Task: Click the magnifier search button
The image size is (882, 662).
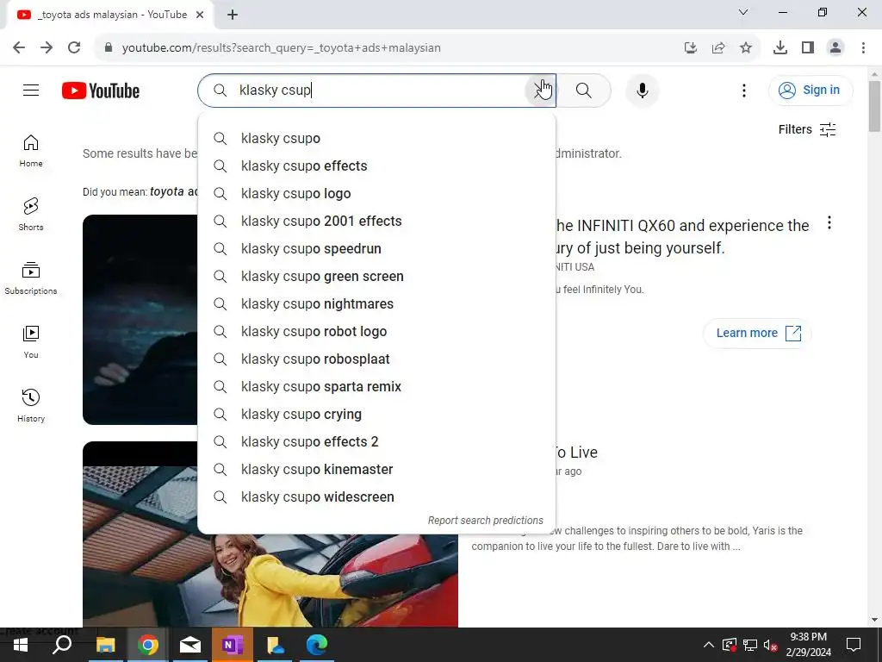Action: [x=583, y=90]
